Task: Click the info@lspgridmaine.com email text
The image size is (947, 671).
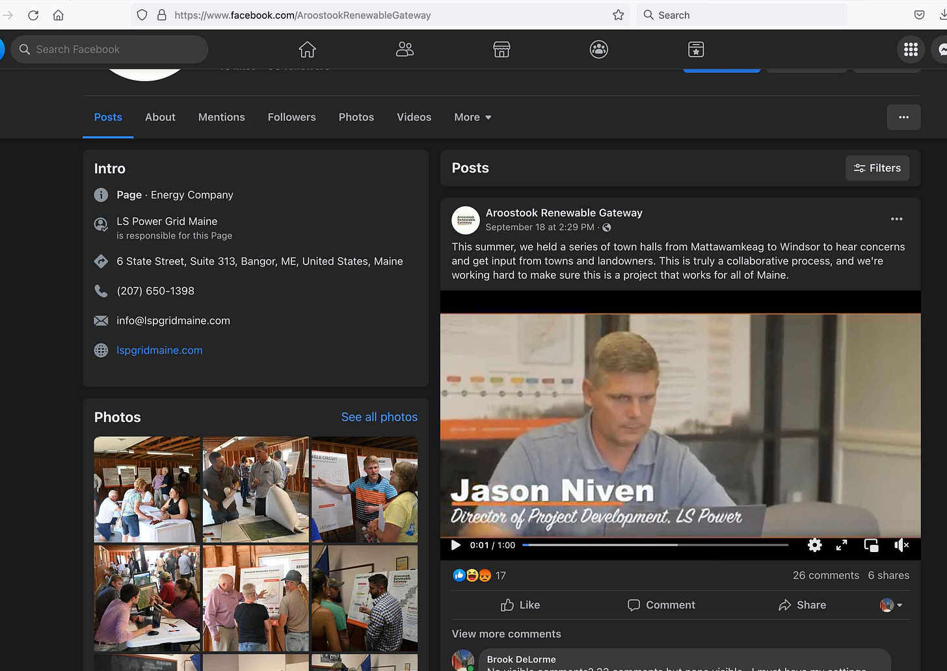Action: tap(173, 321)
